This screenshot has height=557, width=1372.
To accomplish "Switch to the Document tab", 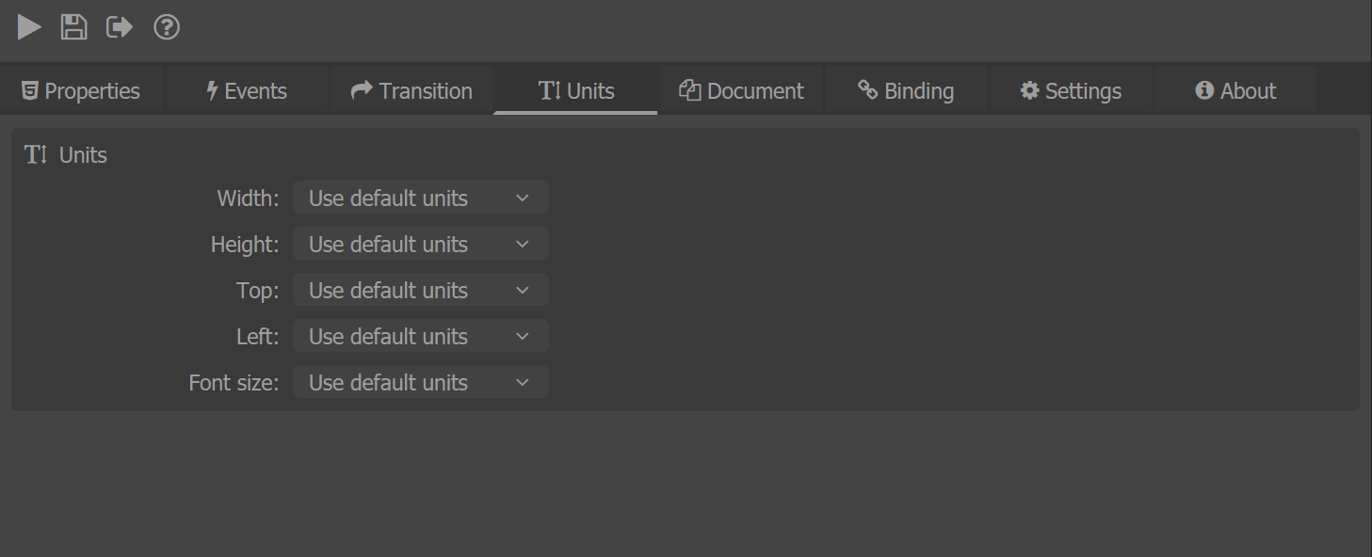I will [x=741, y=90].
